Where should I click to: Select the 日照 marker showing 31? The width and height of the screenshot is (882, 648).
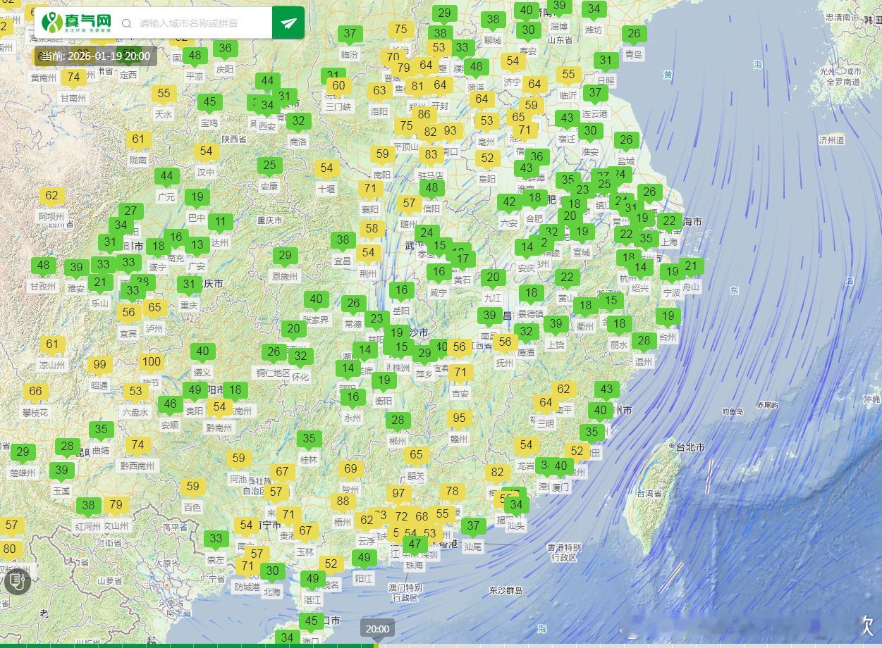[606, 62]
